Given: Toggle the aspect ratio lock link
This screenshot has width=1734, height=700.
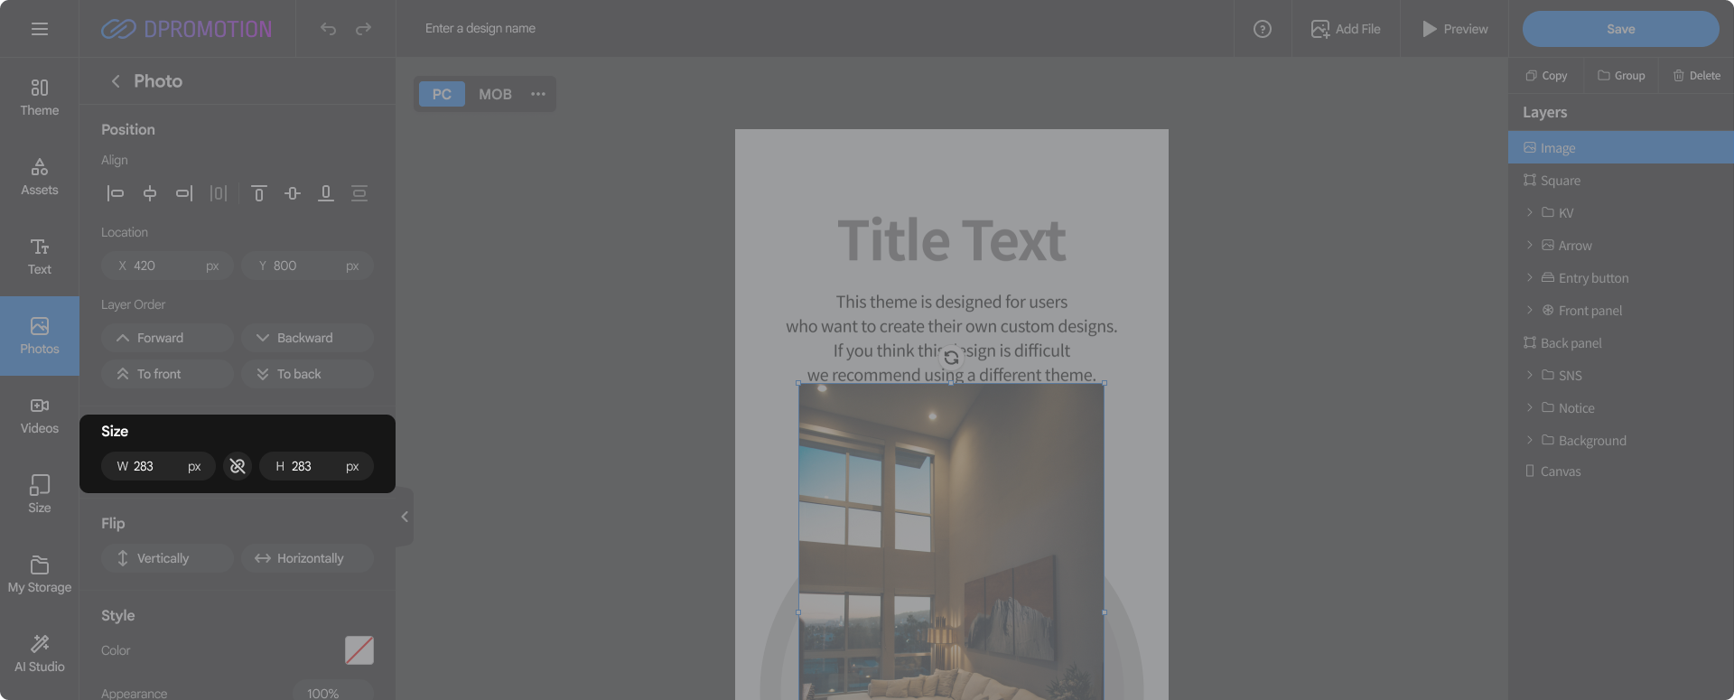Looking at the screenshot, I should coord(238,466).
